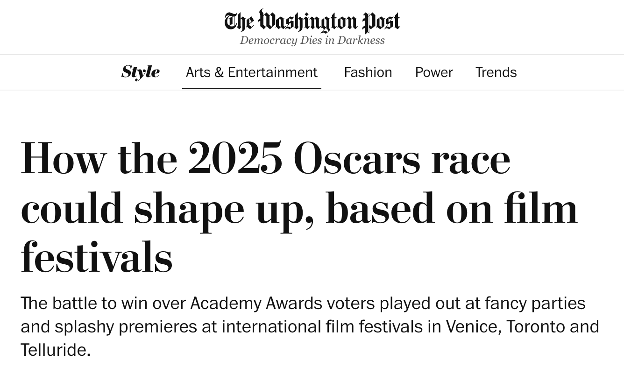The image size is (624, 367).
Task: Click the word 'Venice' in subheading
Action: click(473, 326)
